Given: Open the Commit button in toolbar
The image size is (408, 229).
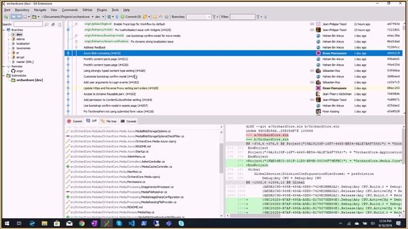Looking at the screenshot, I should pyautogui.click(x=131, y=17).
